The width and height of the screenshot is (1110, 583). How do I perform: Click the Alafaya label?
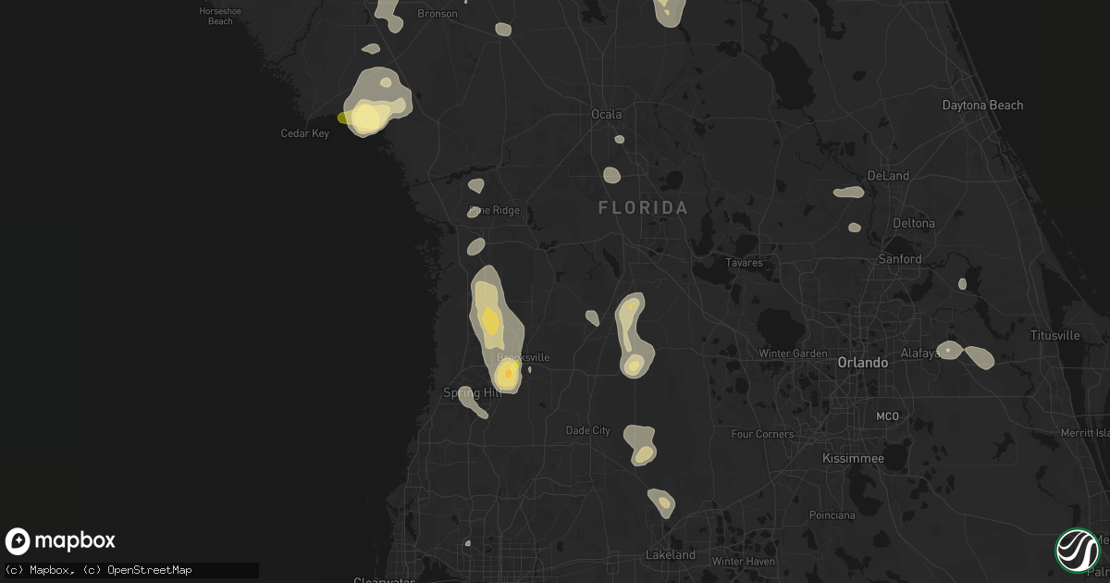click(919, 354)
